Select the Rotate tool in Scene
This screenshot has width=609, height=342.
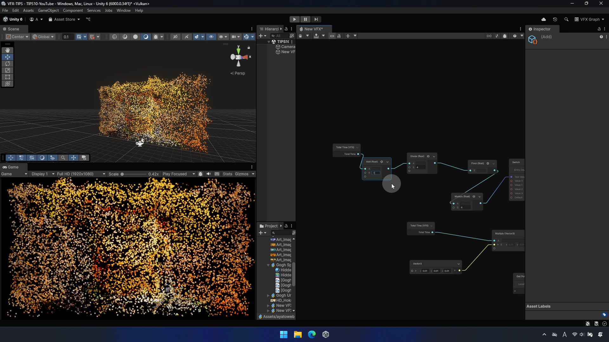click(8, 64)
